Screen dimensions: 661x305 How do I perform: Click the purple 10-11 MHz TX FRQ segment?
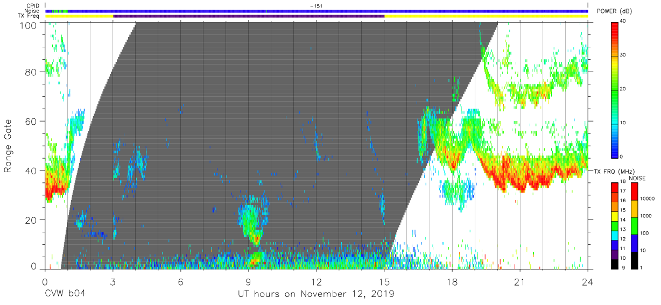pos(614,254)
